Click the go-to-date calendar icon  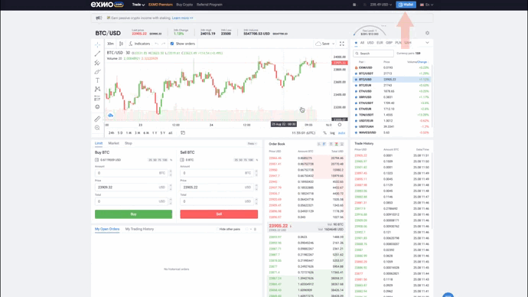click(x=183, y=132)
